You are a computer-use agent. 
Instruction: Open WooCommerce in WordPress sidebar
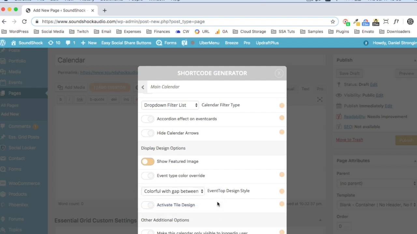[x=24, y=183]
